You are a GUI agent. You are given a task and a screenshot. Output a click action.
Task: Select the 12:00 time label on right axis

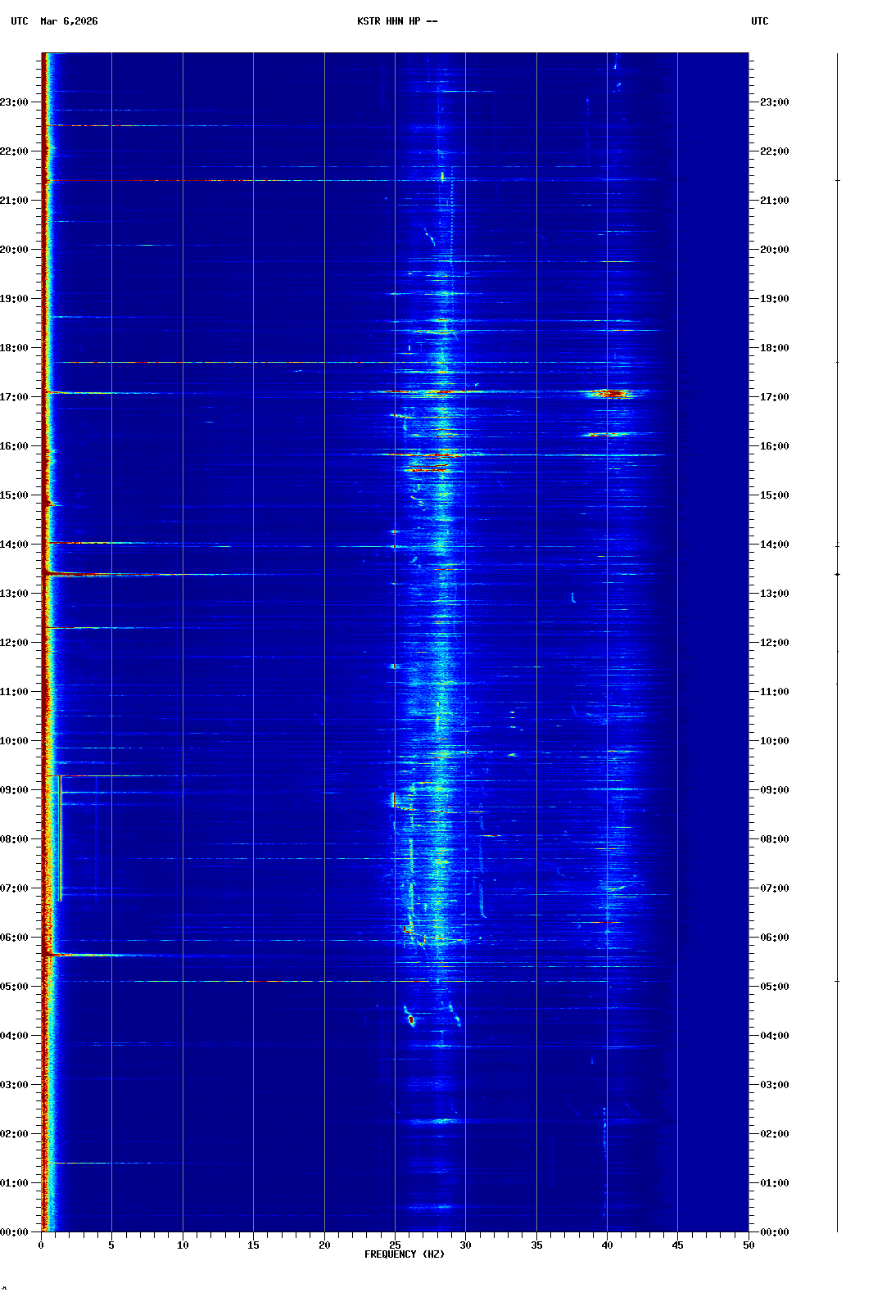pyautogui.click(x=774, y=643)
